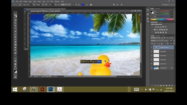Screen dimensions: 187x105
Task: Open the anti-aliasing Sharp dropdown
Action: [x=66, y=5]
